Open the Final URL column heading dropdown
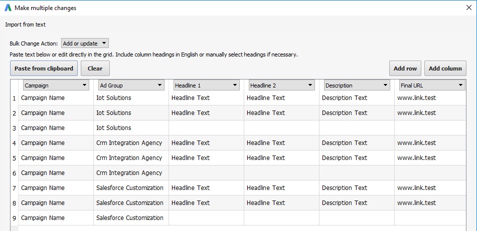Viewport: 477px width, 231px height. point(432,85)
